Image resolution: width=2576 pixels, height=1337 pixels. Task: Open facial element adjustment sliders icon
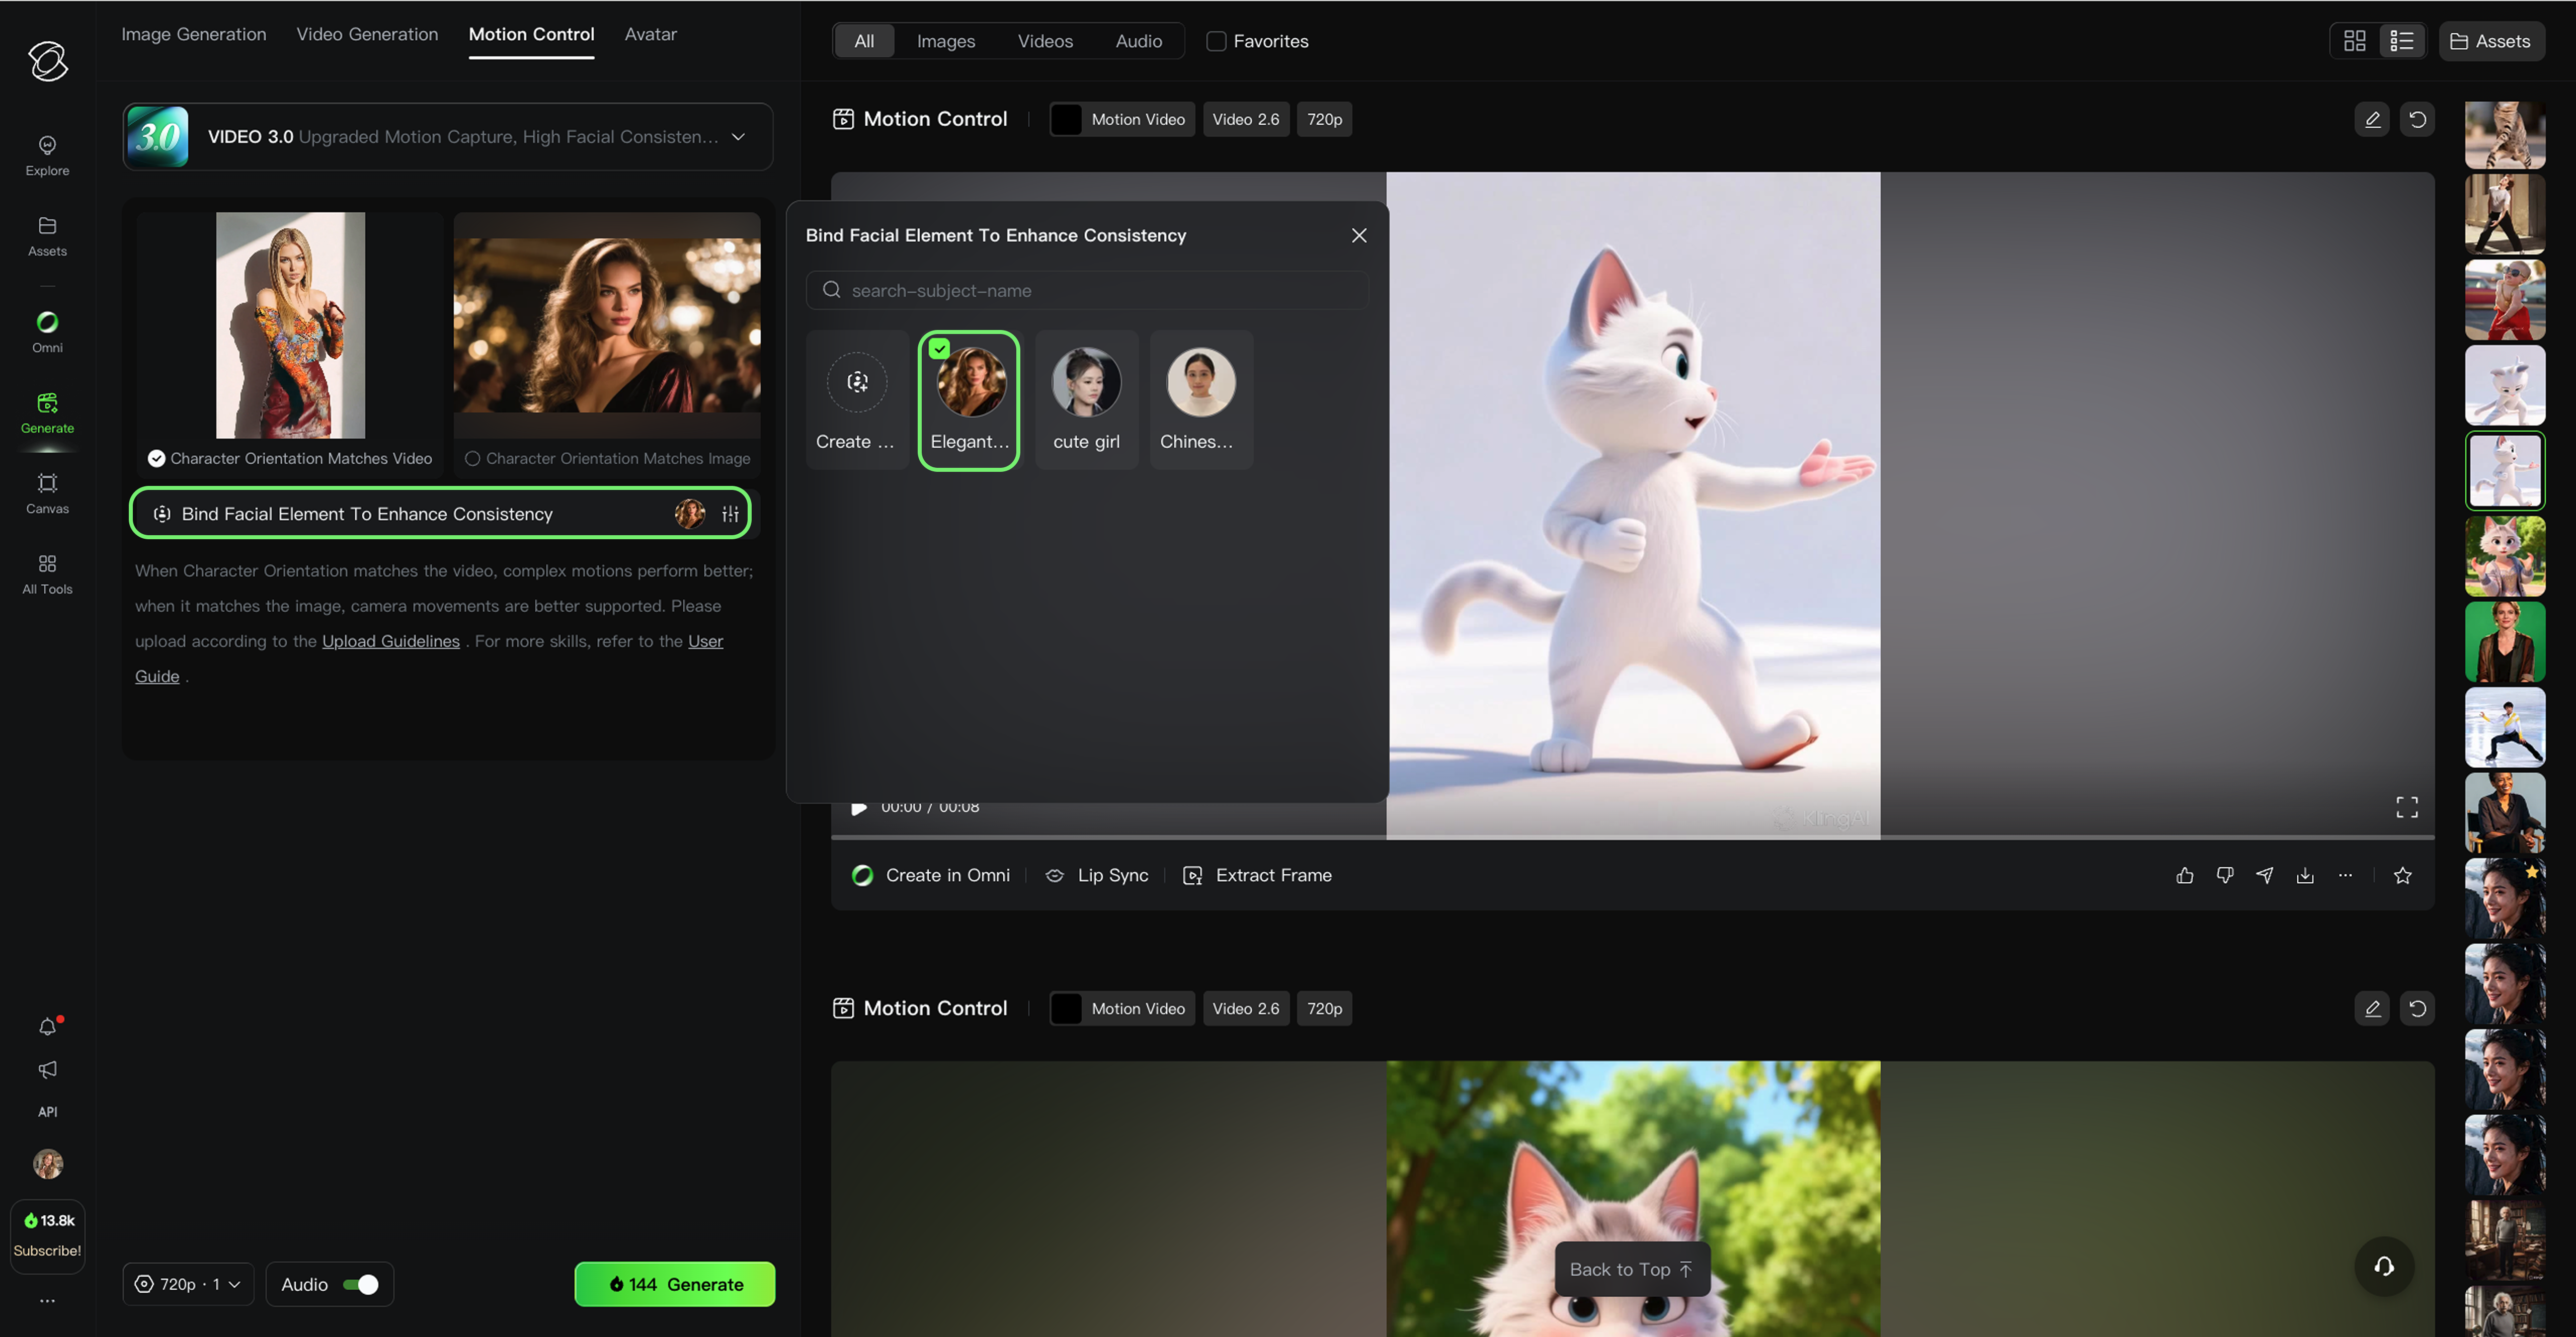[730, 514]
